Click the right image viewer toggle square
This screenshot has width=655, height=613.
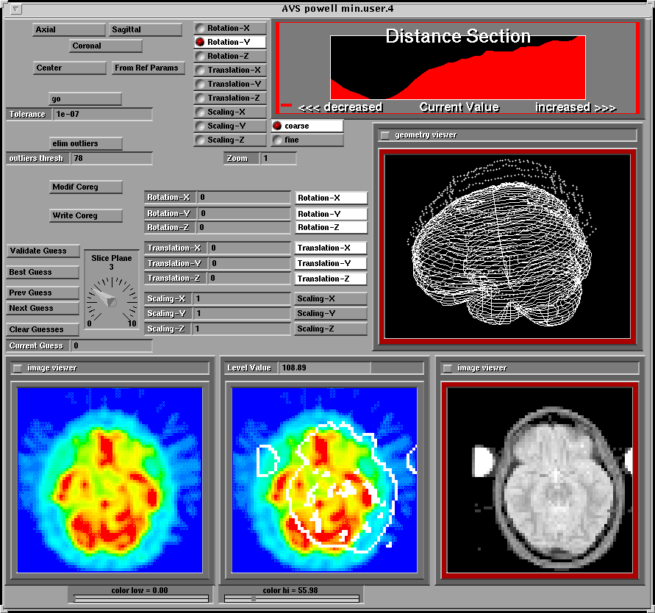point(448,368)
